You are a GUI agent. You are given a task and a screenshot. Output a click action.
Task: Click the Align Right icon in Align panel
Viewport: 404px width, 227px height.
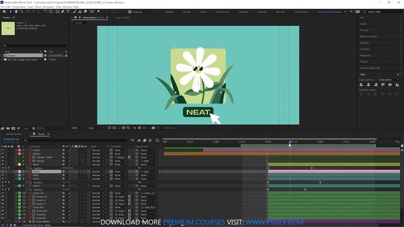376,84
